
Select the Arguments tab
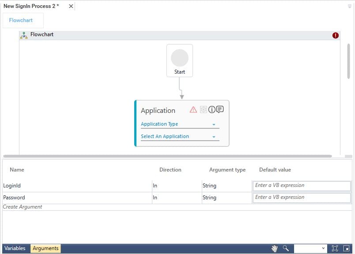point(45,249)
